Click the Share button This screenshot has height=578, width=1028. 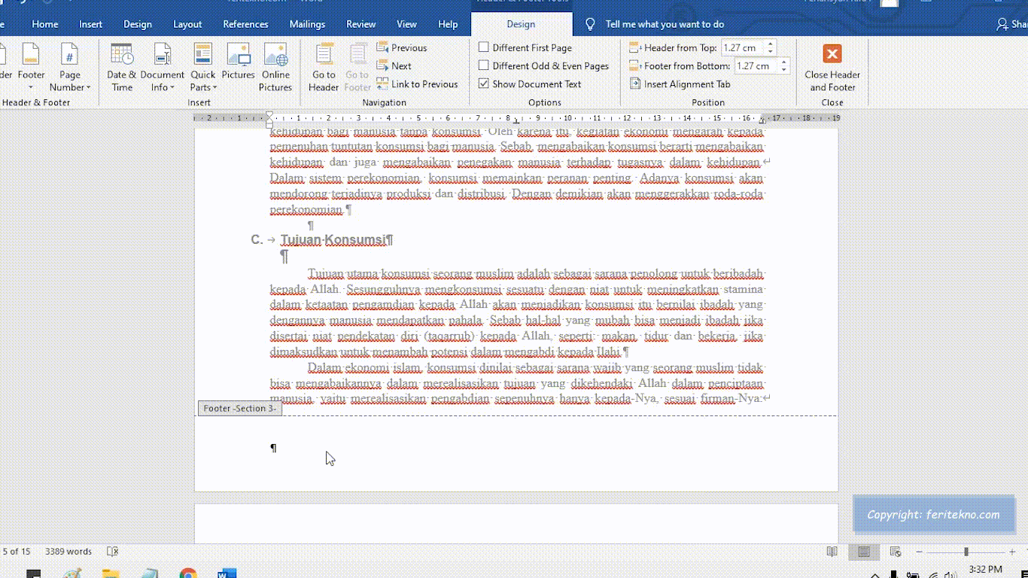pos(1012,24)
